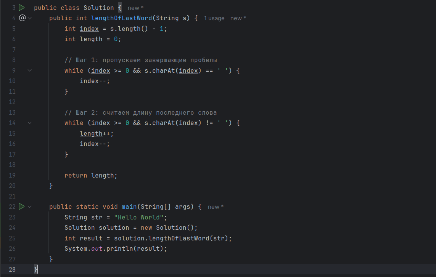Viewport: 436px width, 277px height.
Task: Click line number 19 in the gutter
Action: tap(12, 175)
